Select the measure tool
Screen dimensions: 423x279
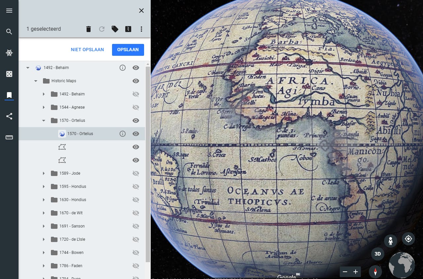pos(9,137)
